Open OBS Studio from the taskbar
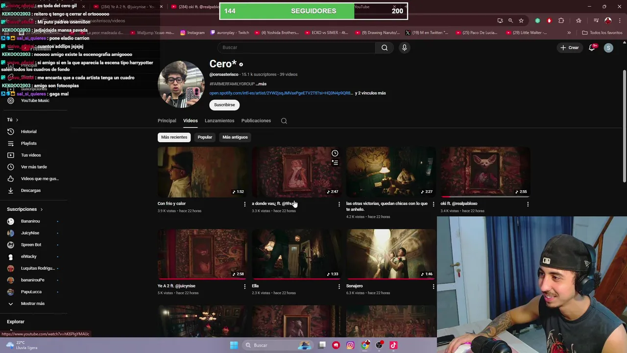 379,345
